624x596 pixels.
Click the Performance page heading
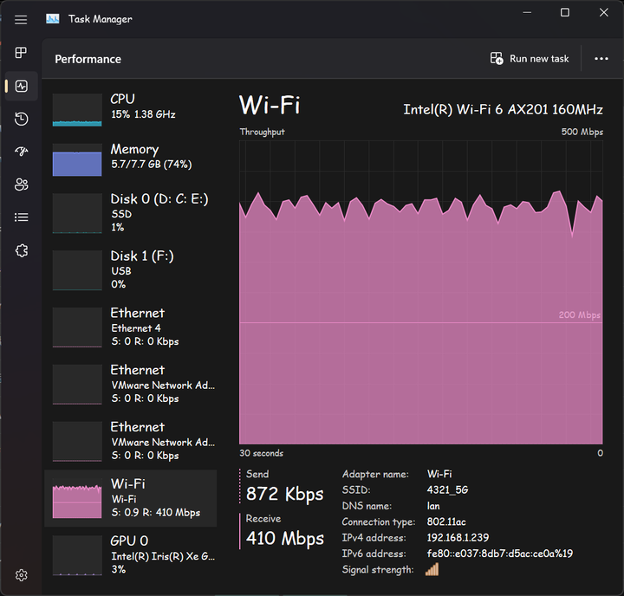(88, 59)
